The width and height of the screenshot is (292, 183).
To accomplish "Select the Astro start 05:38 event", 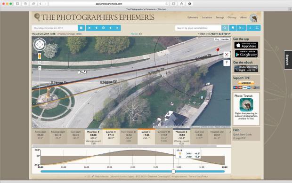I will coord(41,136).
